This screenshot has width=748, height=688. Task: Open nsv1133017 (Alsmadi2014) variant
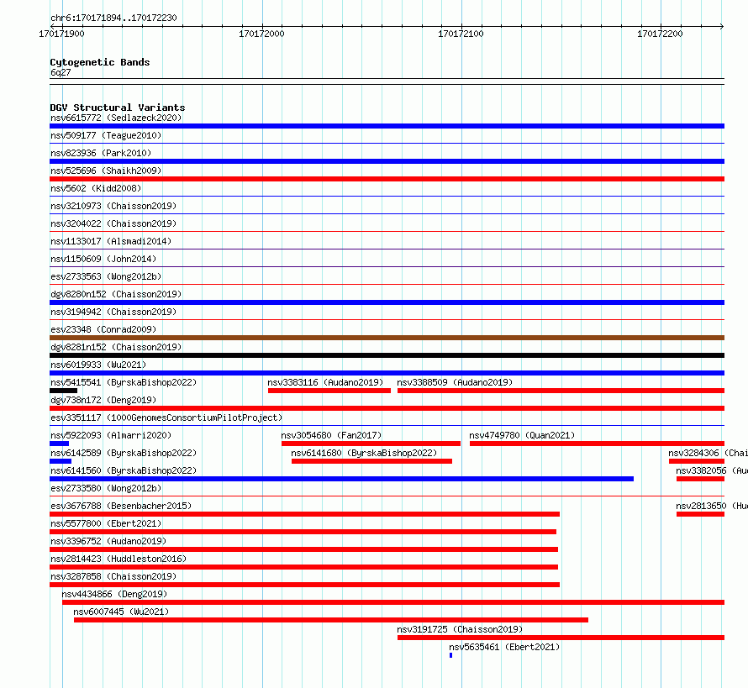(111, 241)
